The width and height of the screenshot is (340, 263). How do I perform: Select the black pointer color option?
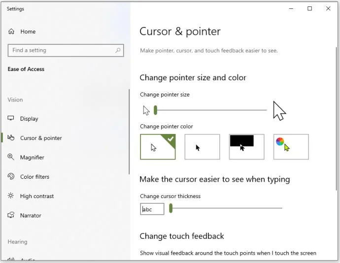tap(202, 147)
